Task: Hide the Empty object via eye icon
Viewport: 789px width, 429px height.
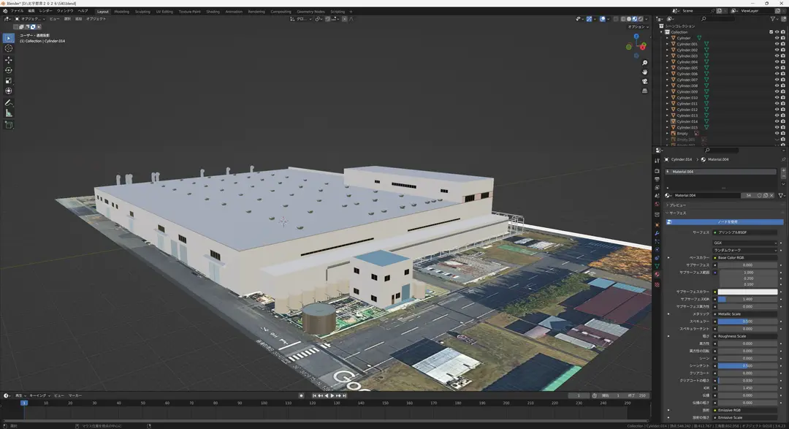Action: tap(777, 134)
